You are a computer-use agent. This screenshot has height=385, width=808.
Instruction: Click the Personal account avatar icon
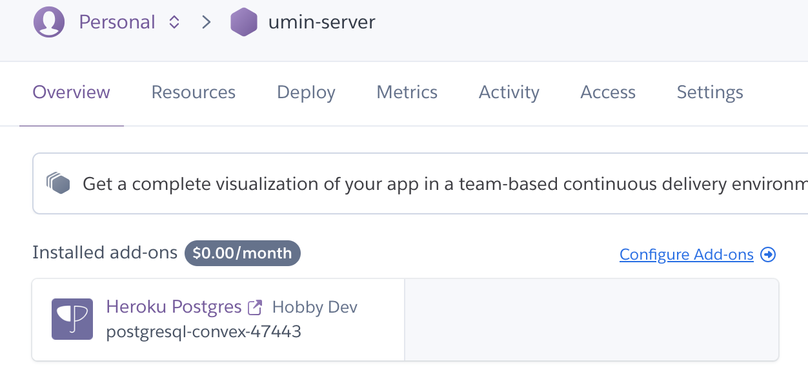click(49, 23)
